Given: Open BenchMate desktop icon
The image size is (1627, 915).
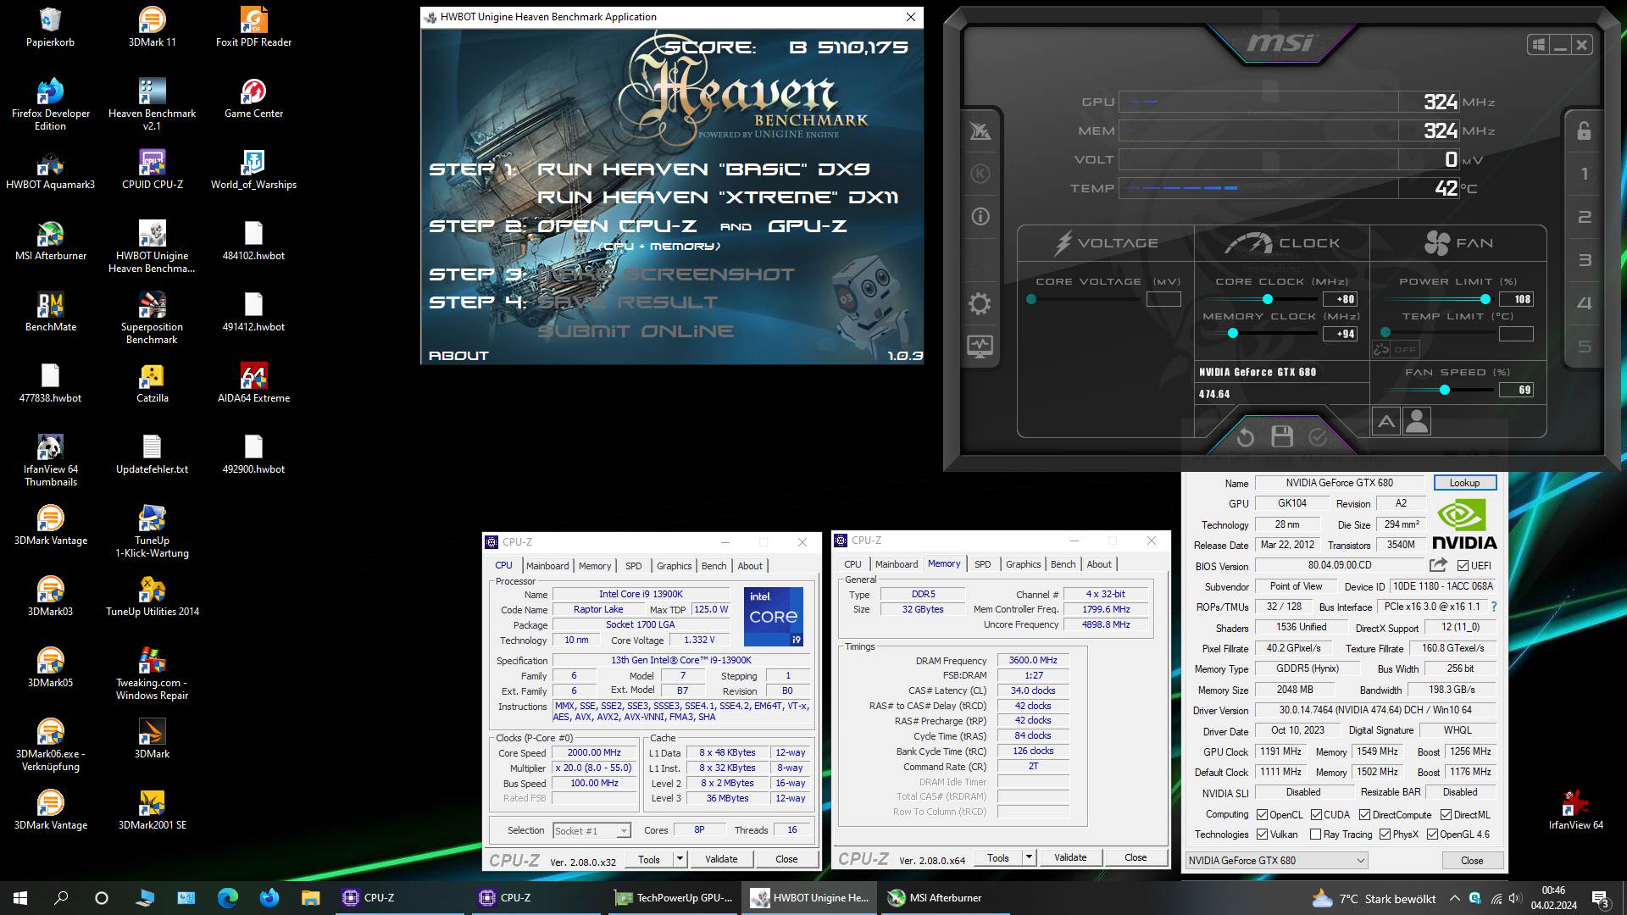Looking at the screenshot, I should tap(51, 311).
